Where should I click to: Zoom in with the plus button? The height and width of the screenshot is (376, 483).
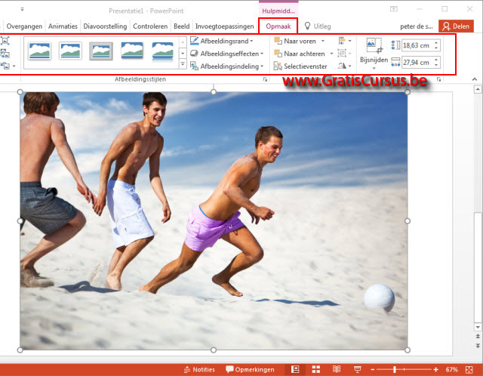(x=435, y=369)
